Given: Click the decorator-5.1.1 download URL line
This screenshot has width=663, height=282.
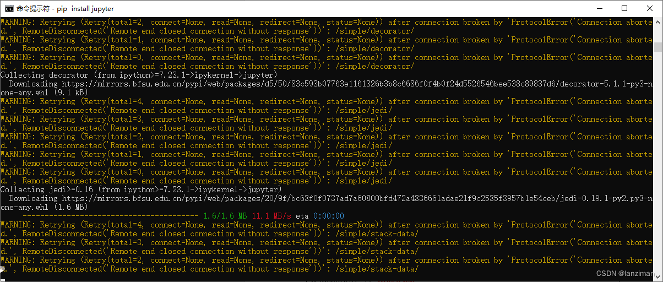Looking at the screenshot, I should pos(330,84).
